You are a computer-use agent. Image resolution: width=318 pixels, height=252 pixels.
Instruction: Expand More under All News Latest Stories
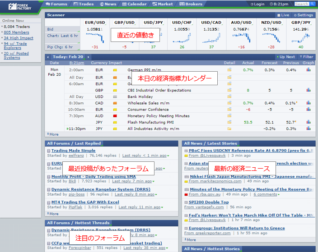coord(190,240)
